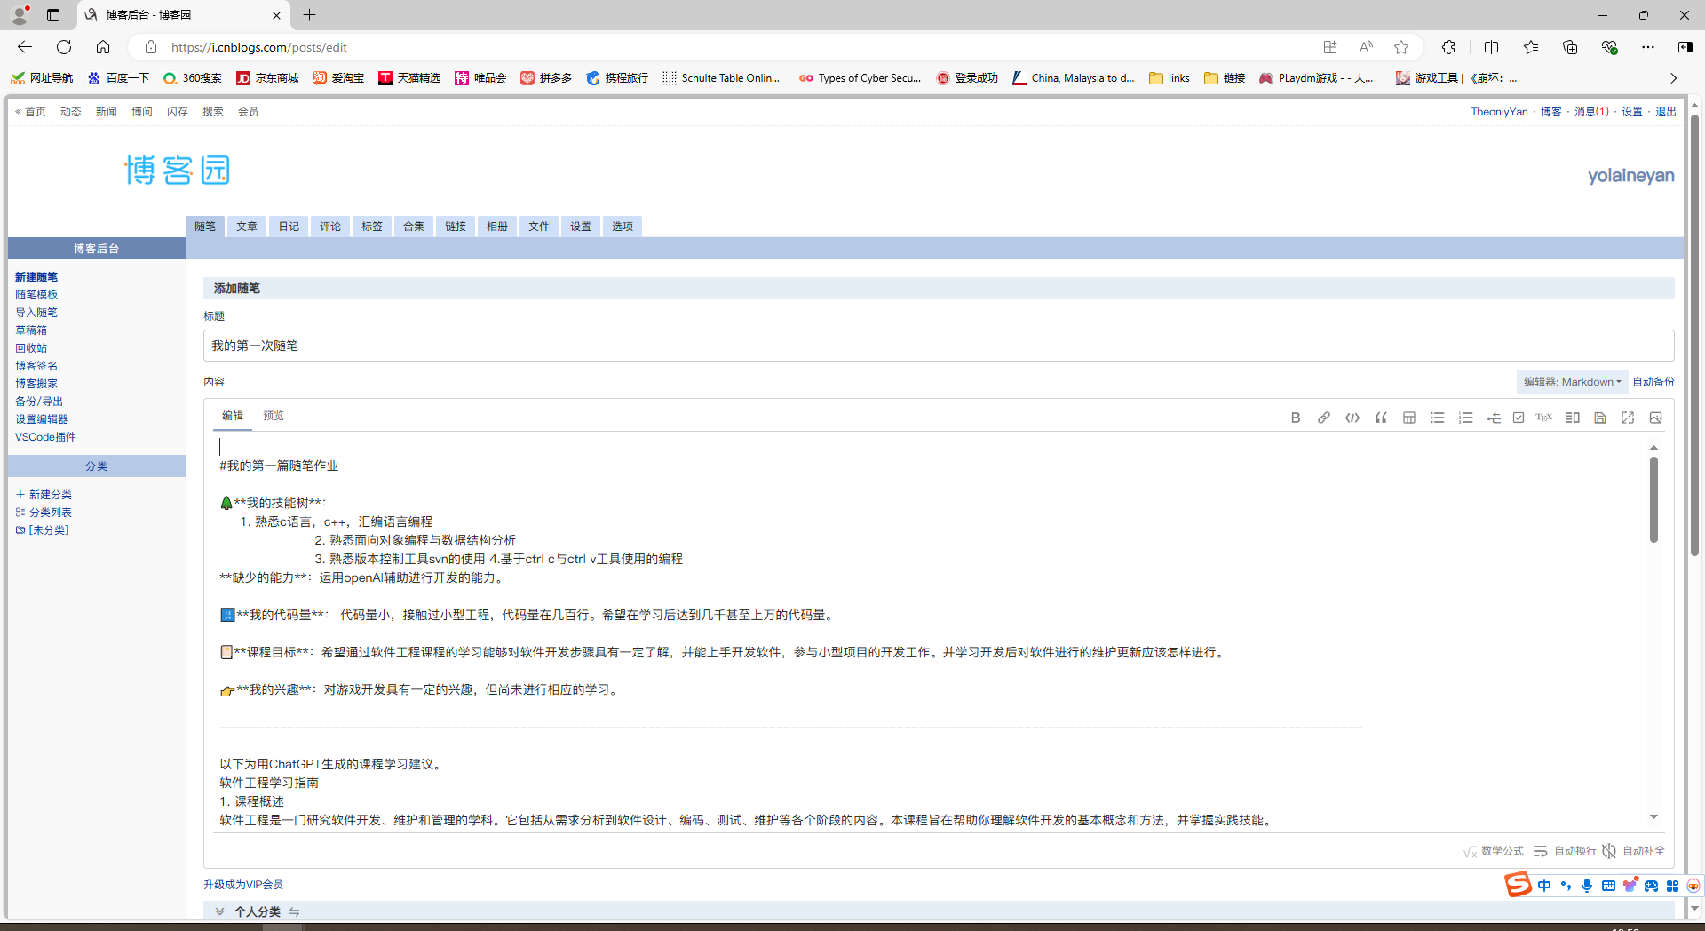Open the 合集 tab
This screenshot has width=1705, height=931.
point(414,227)
